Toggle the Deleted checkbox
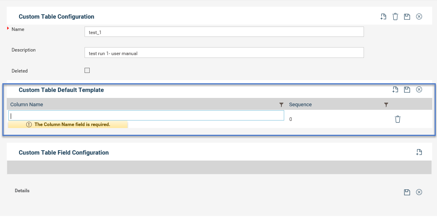437x220 pixels. [87, 71]
